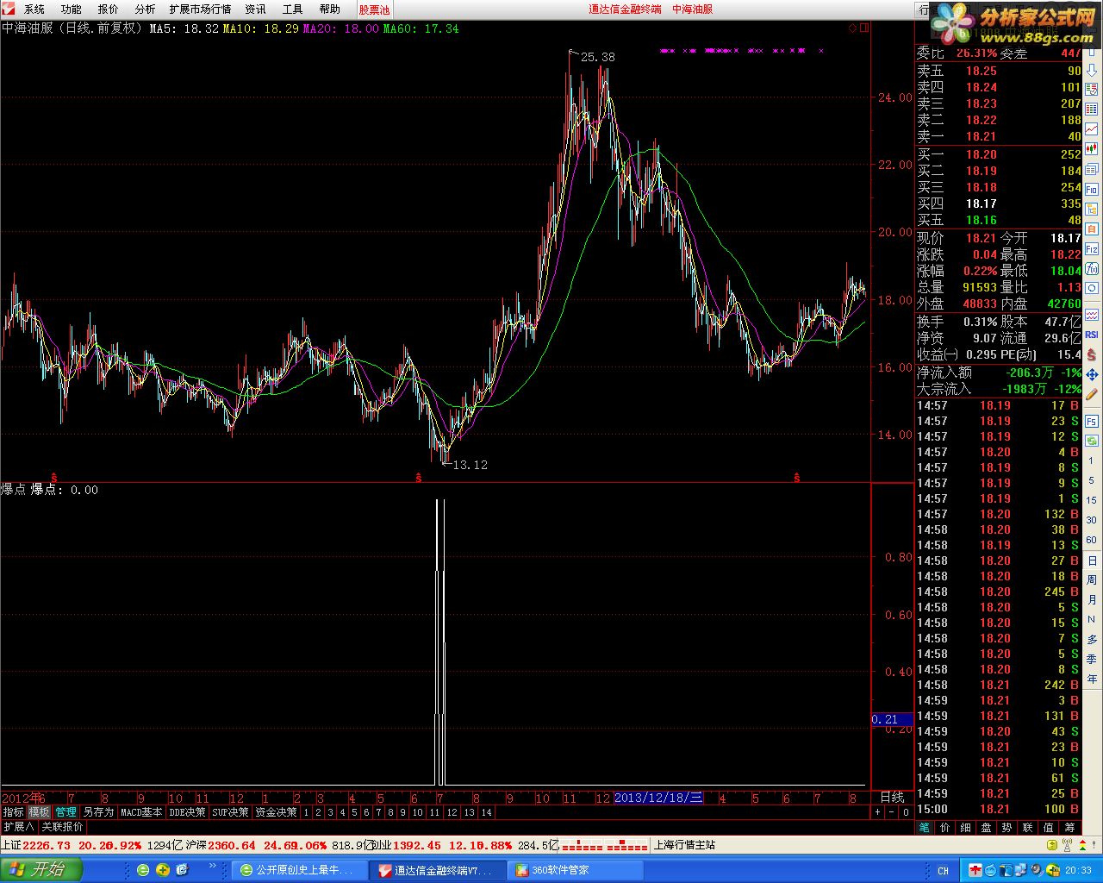The image size is (1103, 883).
Task: Click the red dollar sign icon in the sidebar
Action: pyautogui.click(x=1092, y=354)
